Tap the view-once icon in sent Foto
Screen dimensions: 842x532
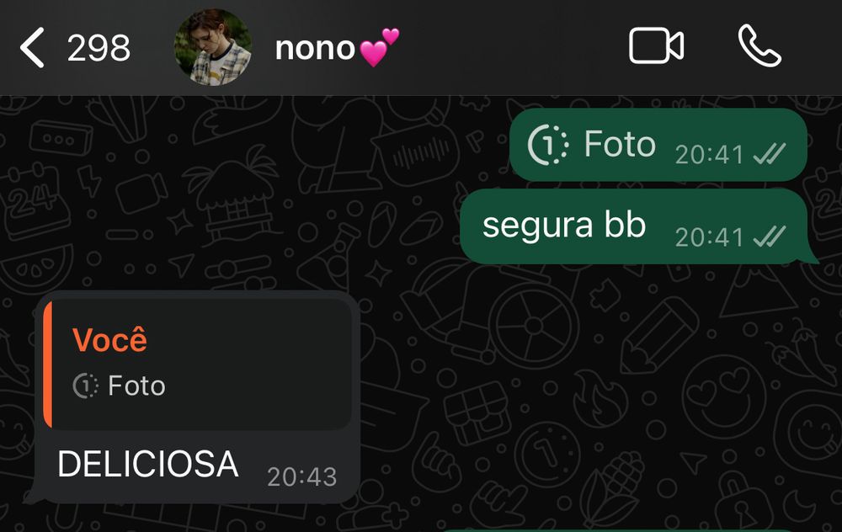point(548,145)
